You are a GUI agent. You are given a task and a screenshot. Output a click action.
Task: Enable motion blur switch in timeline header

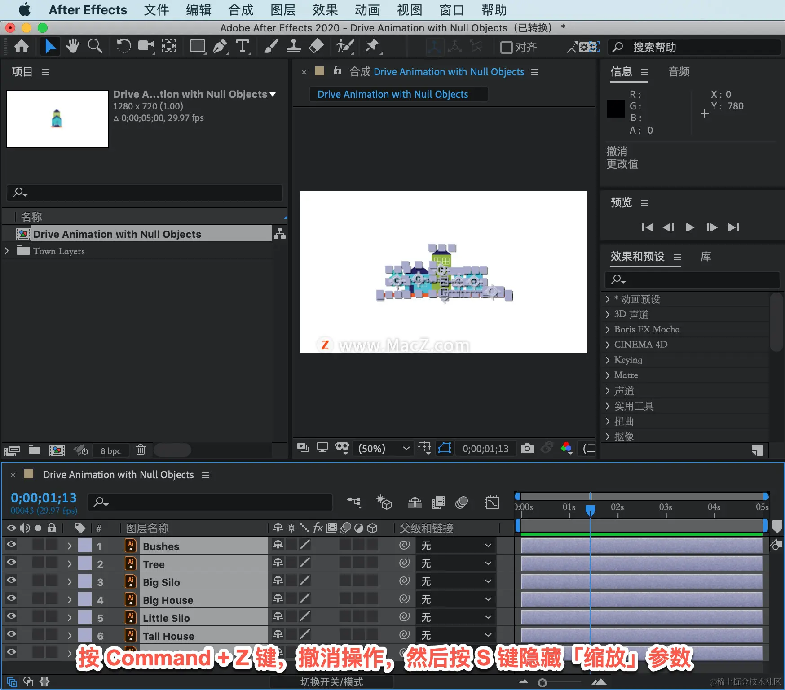462,502
